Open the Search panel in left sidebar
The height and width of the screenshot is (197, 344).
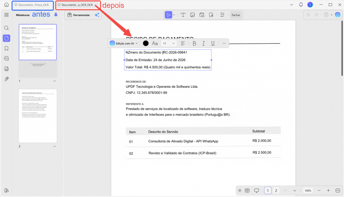tap(6, 28)
